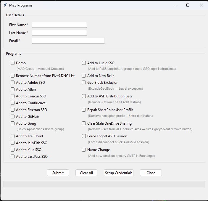The image size is (208, 201).
Task: Tick Add to LastPass SSO checkbox
Action: [13, 156]
